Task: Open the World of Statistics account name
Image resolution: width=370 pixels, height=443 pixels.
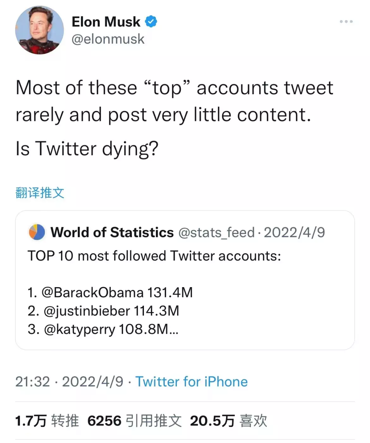Action: coord(112,232)
